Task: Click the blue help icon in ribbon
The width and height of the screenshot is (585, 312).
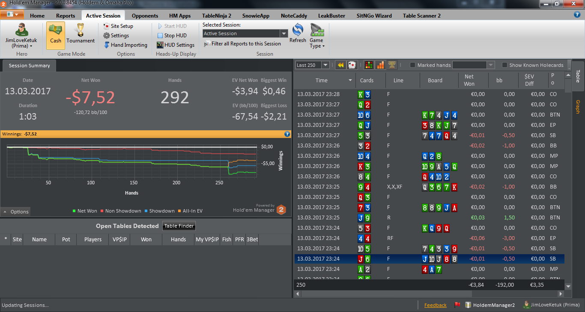Action: coord(577,15)
